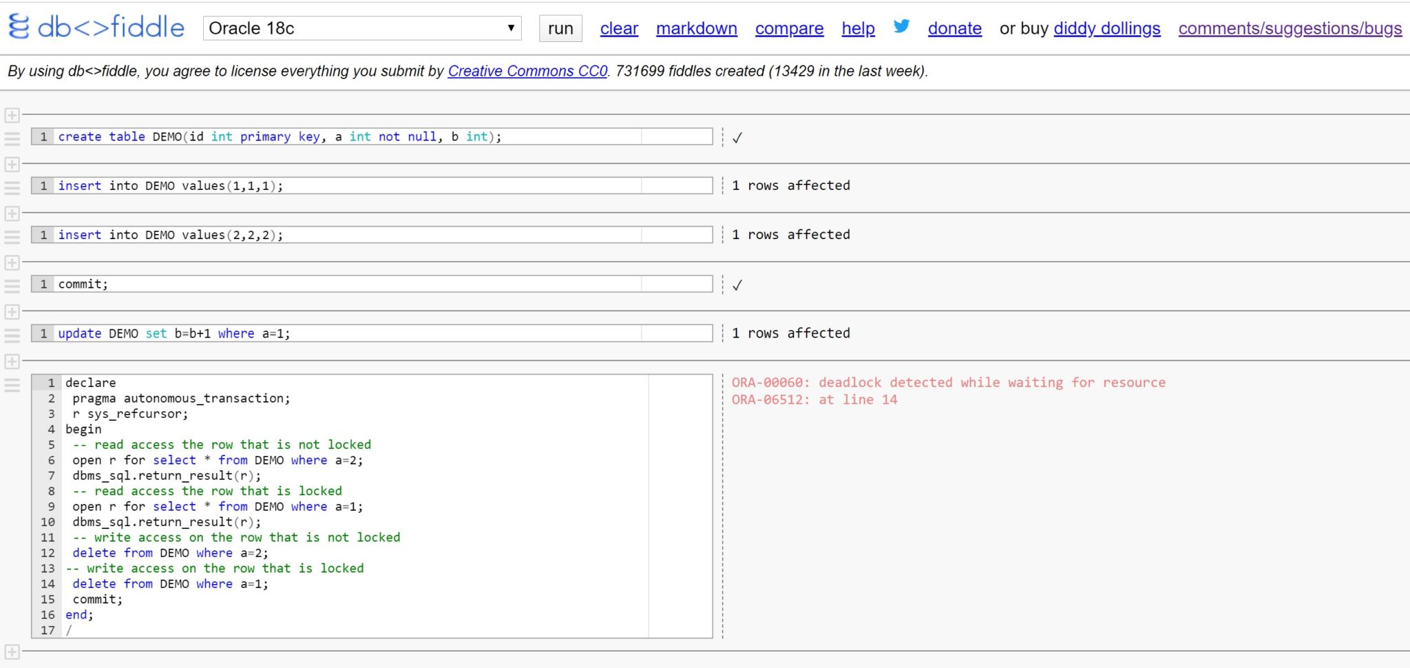Click '1 rows affected' beside insert values(2,2,2)

(x=791, y=234)
